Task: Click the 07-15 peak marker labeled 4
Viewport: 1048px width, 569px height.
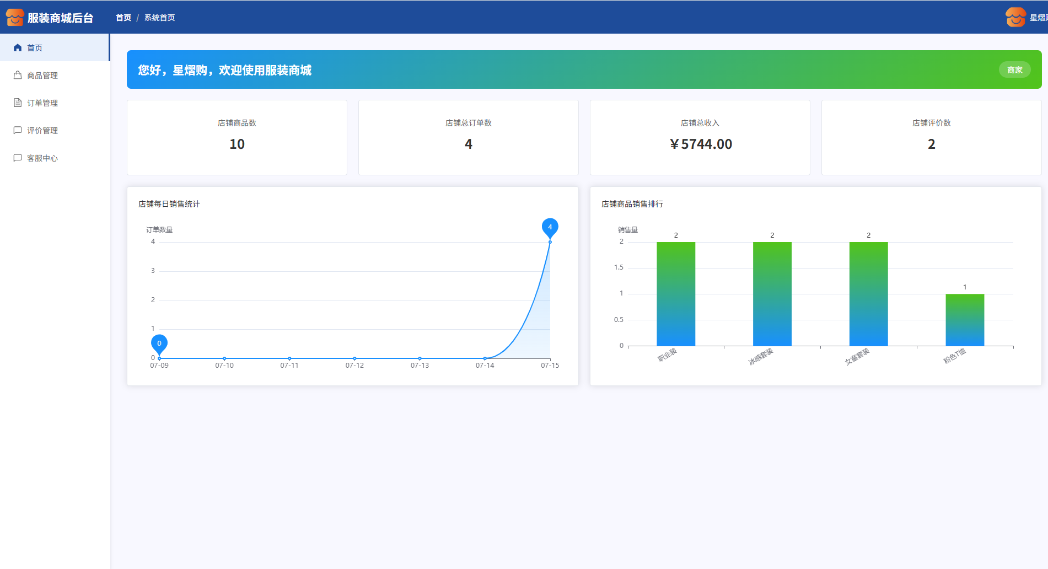Action: coord(550,227)
